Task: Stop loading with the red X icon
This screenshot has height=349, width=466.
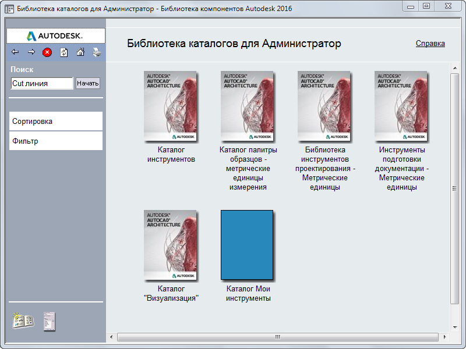Action: 47,52
